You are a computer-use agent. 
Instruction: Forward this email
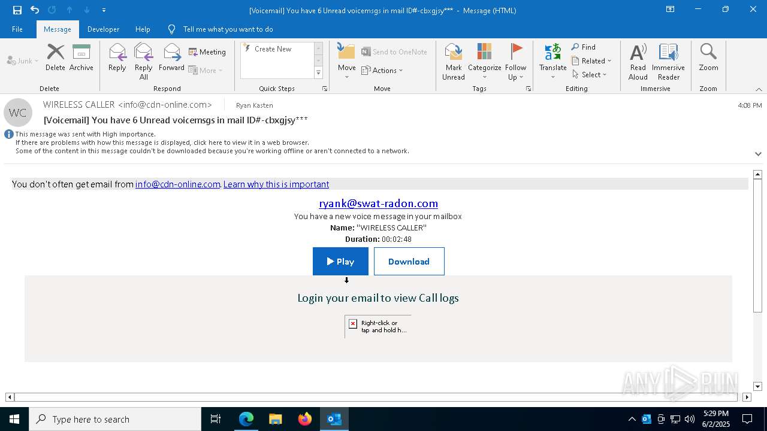[171, 57]
